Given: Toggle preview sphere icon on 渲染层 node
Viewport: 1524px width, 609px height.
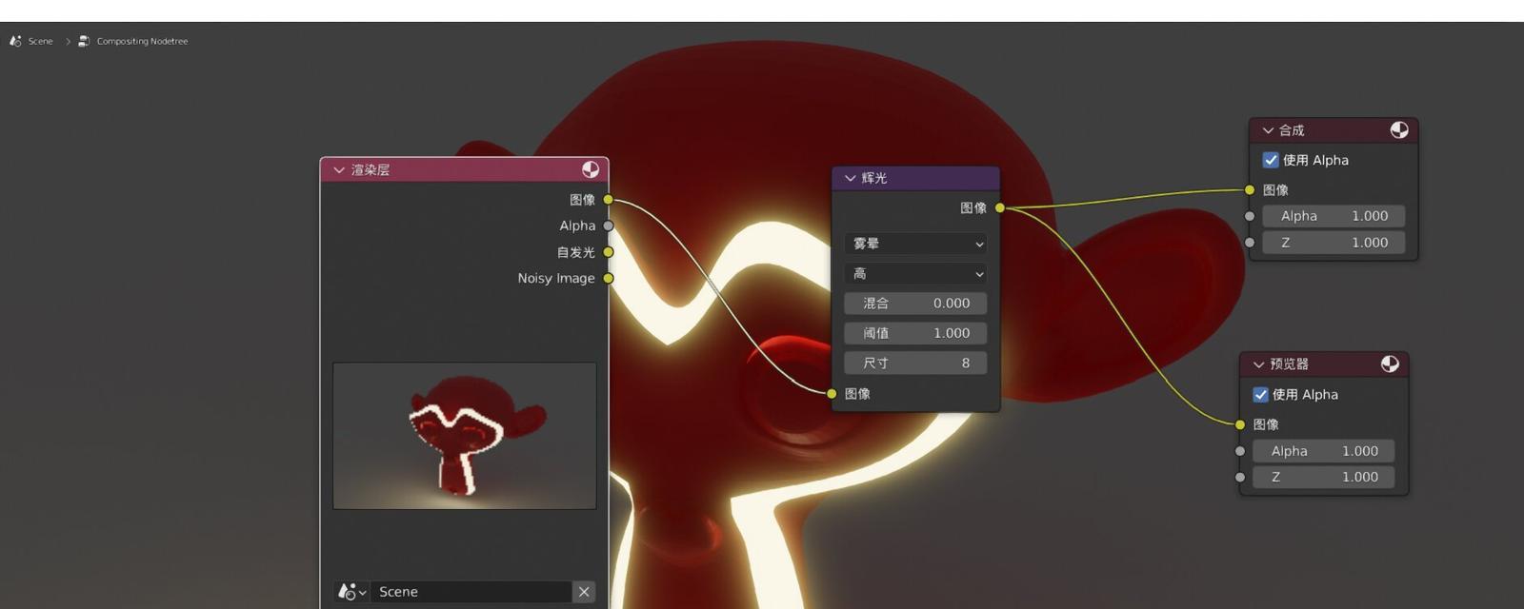Looking at the screenshot, I should click(x=591, y=169).
